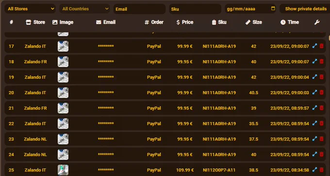Click the Store column header

click(x=35, y=22)
